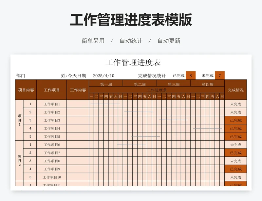
Task: Select the 工作项目3 cell
Action: tap(52, 120)
